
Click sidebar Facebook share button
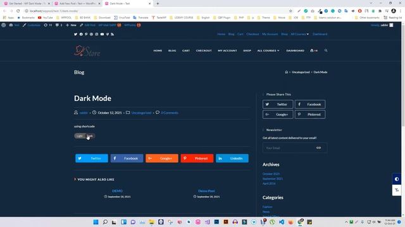click(310, 104)
